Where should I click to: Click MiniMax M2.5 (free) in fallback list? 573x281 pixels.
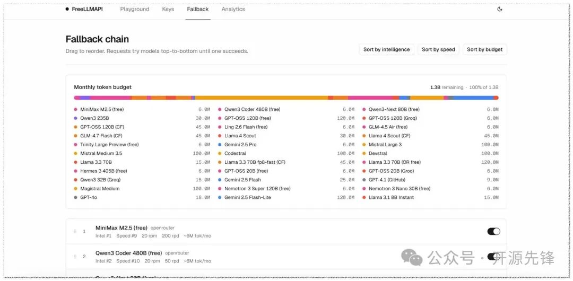click(121, 227)
